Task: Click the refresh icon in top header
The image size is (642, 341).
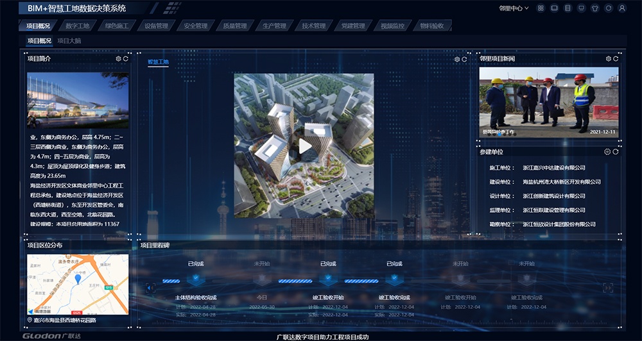Action: (x=609, y=8)
